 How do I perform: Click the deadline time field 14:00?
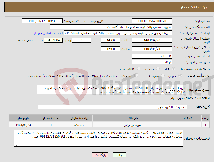pos(111,40)
